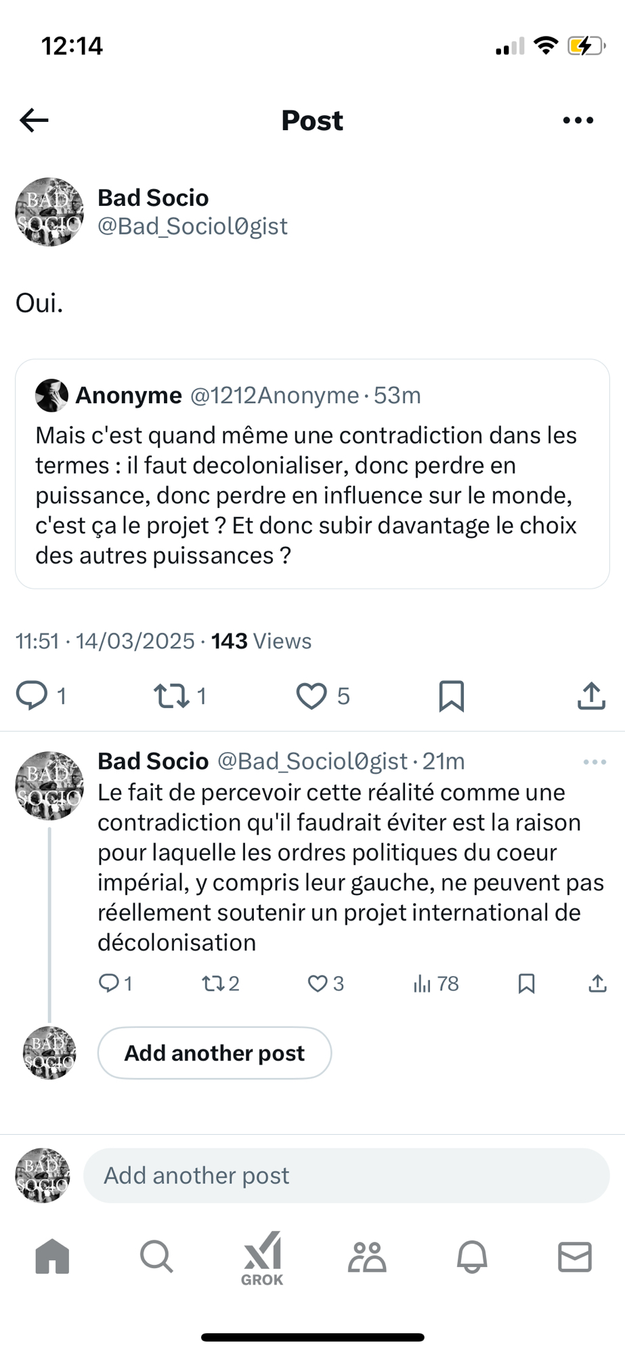This screenshot has width=625, height=1355.
Task: Tap the "Add another post" button
Action: click(x=215, y=1053)
